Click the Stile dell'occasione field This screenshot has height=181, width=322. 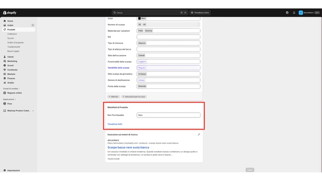pyautogui.click(x=168, y=56)
